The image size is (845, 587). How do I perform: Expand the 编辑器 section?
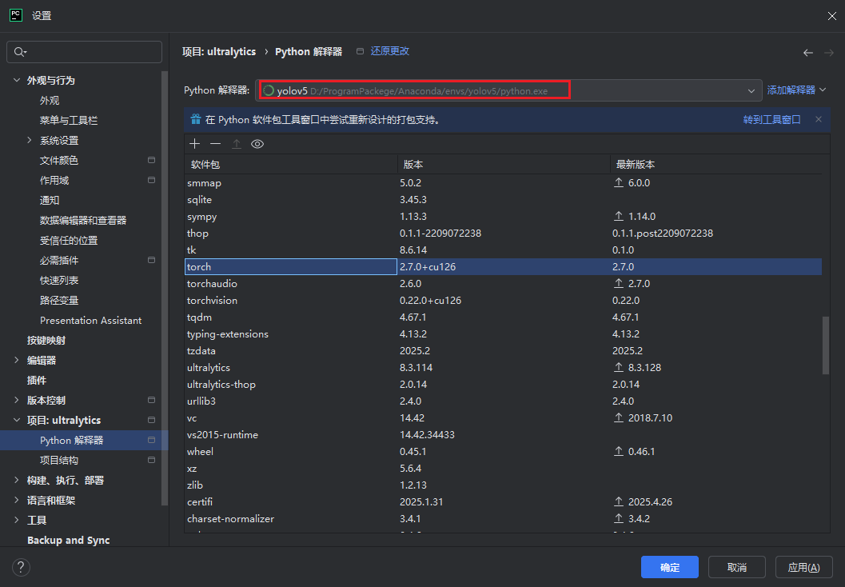tap(16, 360)
